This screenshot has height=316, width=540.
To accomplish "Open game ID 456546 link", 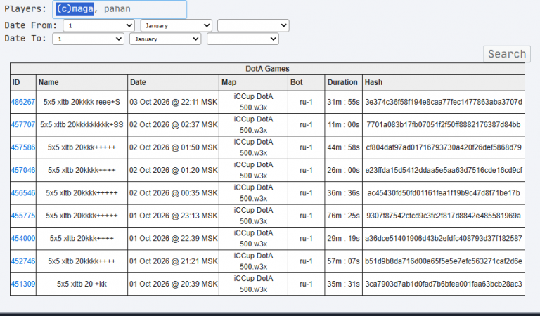I will coord(22,192).
